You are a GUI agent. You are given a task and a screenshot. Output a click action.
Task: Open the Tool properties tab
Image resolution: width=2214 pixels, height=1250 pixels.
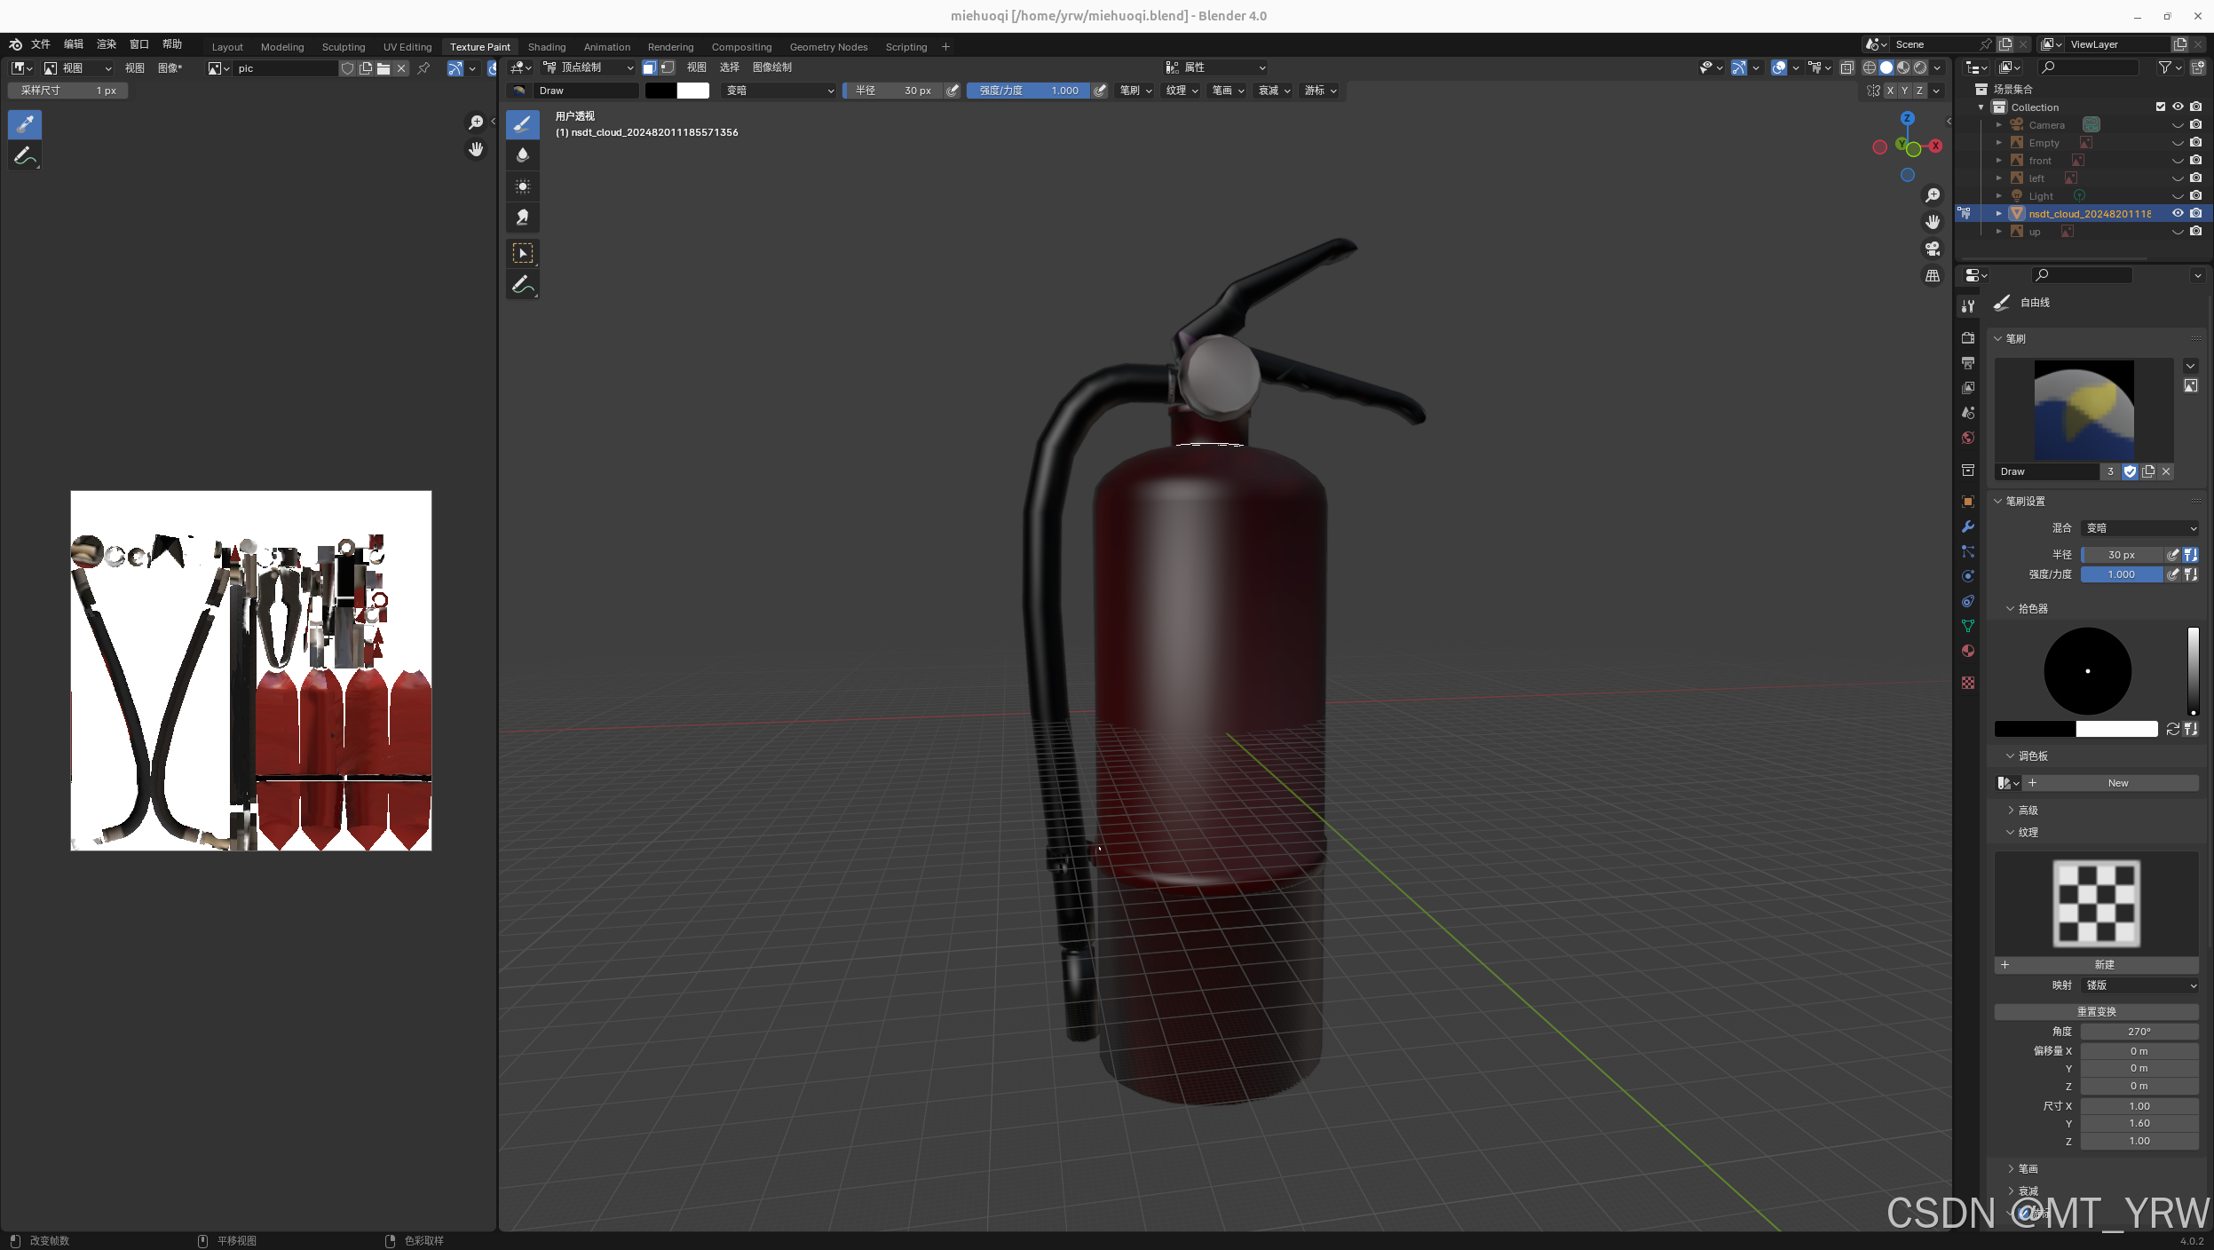[x=1968, y=306]
